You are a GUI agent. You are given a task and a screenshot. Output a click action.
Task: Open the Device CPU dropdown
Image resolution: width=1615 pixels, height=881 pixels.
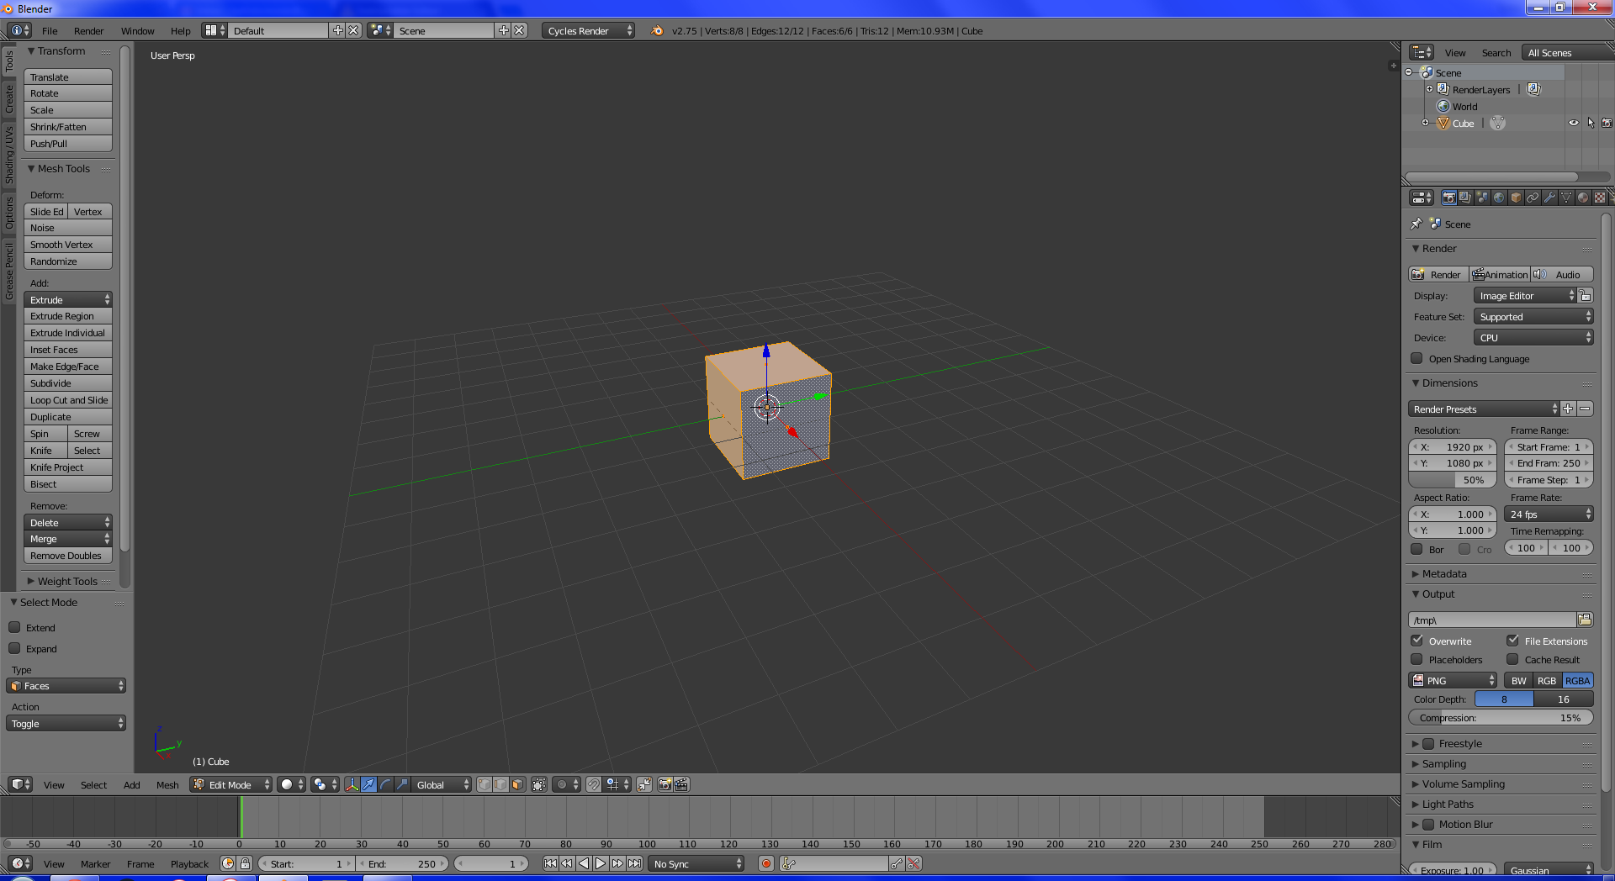pyautogui.click(x=1533, y=338)
